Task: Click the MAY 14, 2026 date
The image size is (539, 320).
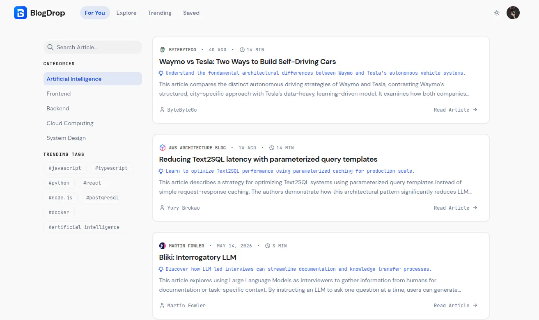Action: tap(234, 246)
